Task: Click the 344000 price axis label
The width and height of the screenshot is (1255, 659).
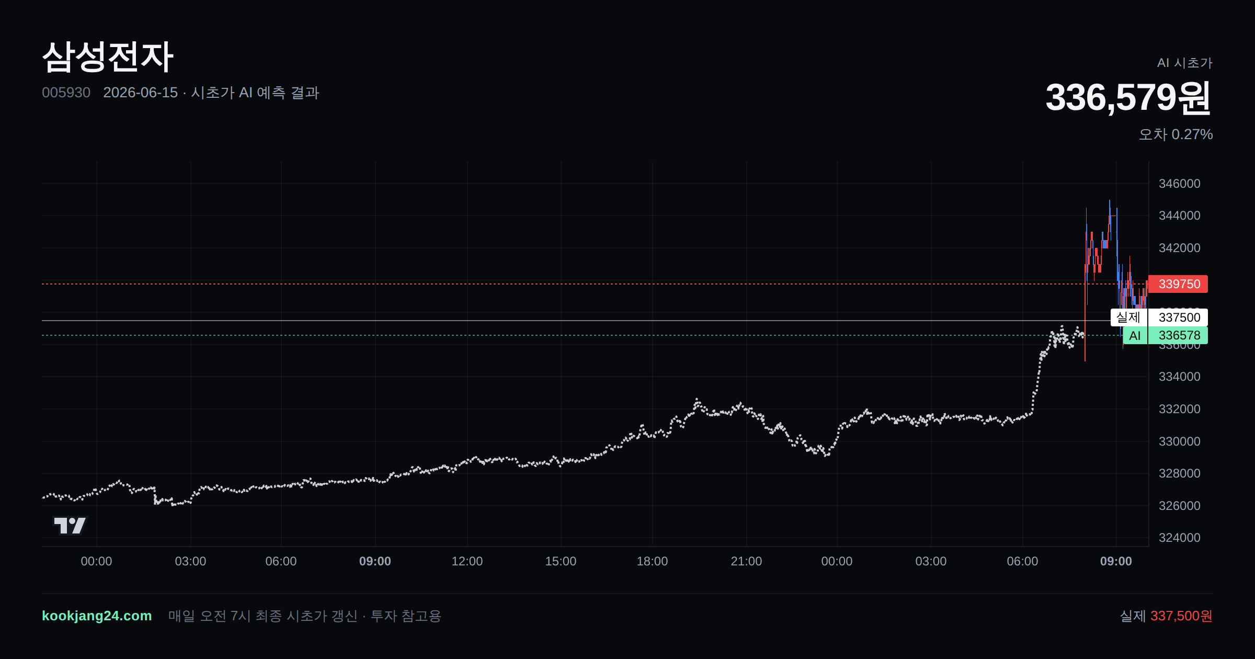Action: pyautogui.click(x=1179, y=215)
